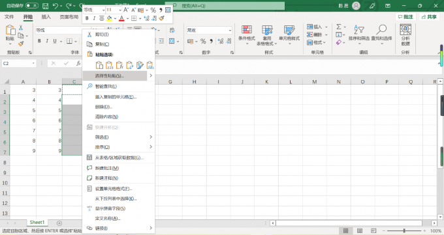Click Paste Formatting option icon
444x235 pixels.
140,65
